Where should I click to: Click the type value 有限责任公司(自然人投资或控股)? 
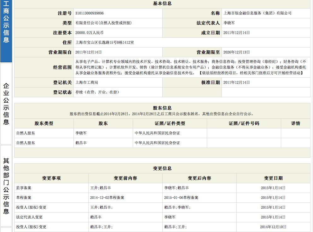[103, 23]
